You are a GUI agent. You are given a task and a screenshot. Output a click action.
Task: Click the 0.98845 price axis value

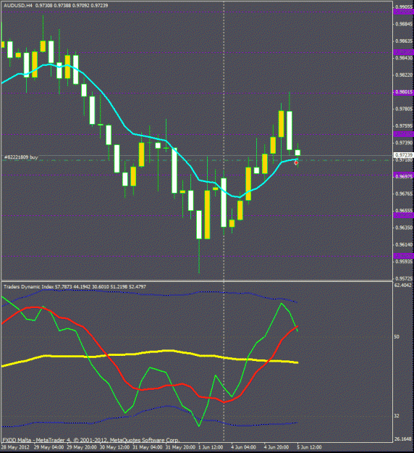click(404, 24)
